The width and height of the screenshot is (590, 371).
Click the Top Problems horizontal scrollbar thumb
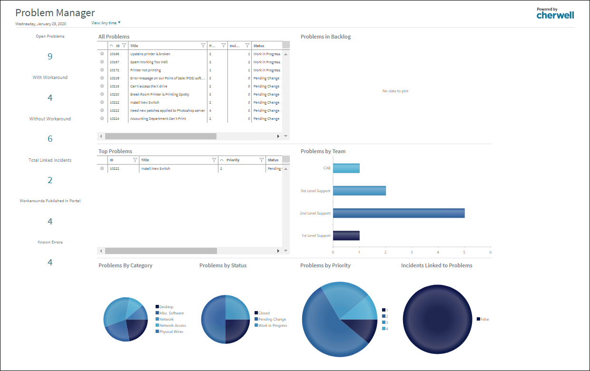161,251
